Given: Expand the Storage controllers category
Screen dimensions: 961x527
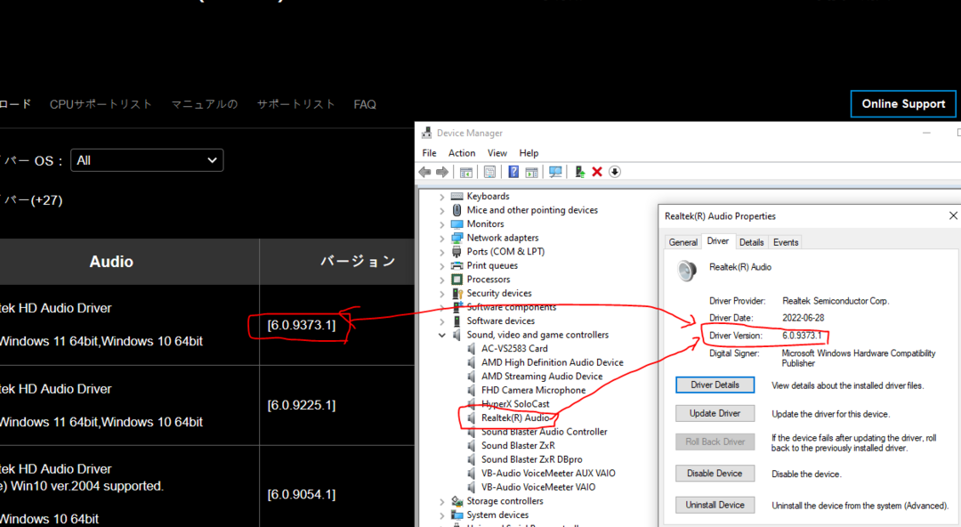Looking at the screenshot, I should [x=442, y=501].
